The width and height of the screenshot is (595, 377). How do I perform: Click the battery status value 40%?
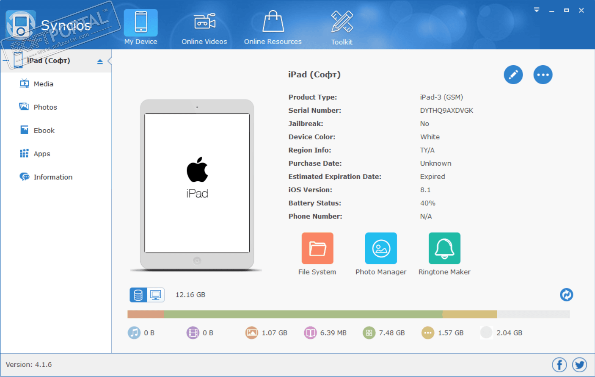coord(428,203)
